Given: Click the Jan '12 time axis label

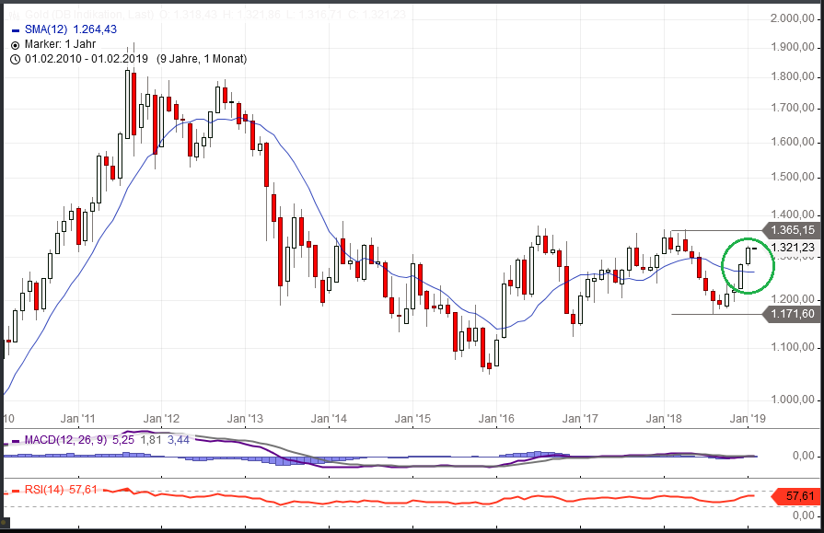Looking at the screenshot, I should coord(161,419).
